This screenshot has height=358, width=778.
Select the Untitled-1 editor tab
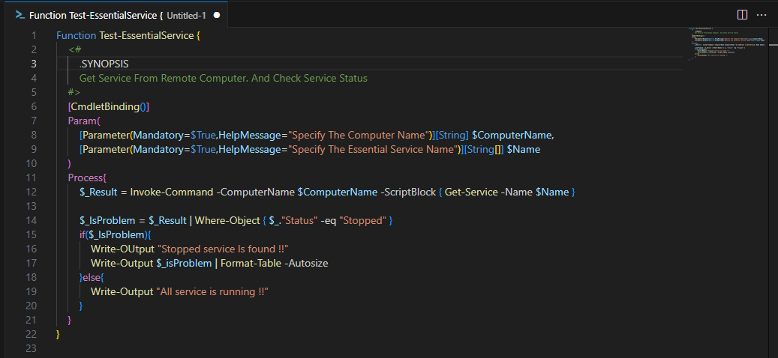(117, 15)
